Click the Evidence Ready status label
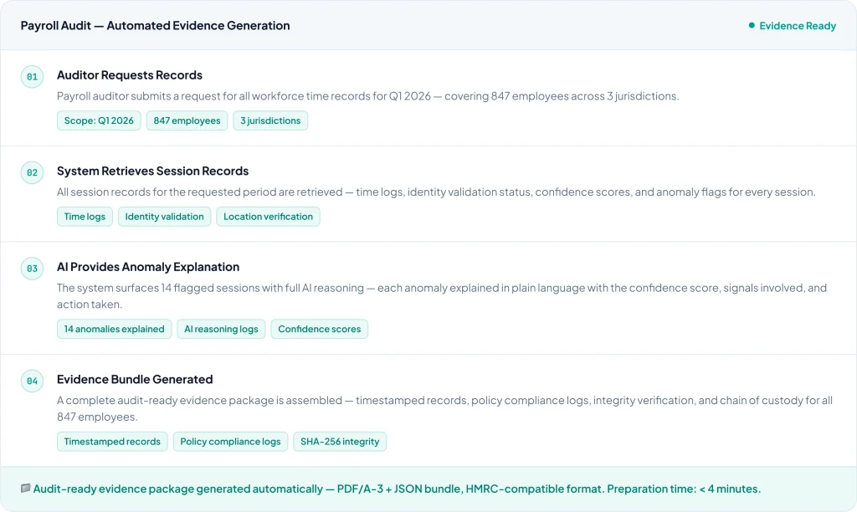 click(x=797, y=26)
